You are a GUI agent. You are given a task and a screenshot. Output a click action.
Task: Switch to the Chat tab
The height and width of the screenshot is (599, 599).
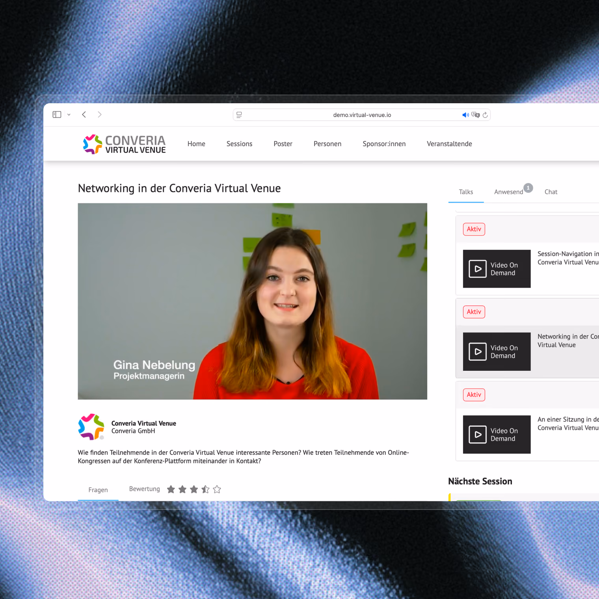pos(551,192)
